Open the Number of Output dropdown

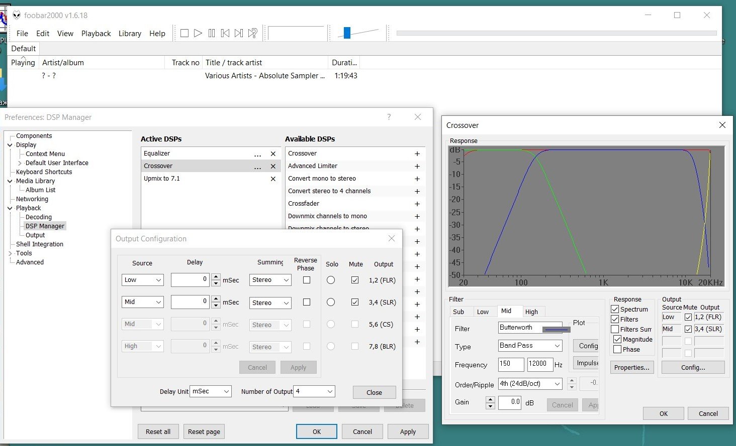[x=315, y=391]
